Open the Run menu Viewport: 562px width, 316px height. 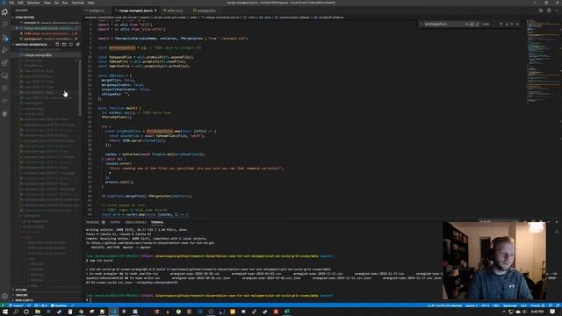(x=65, y=3)
